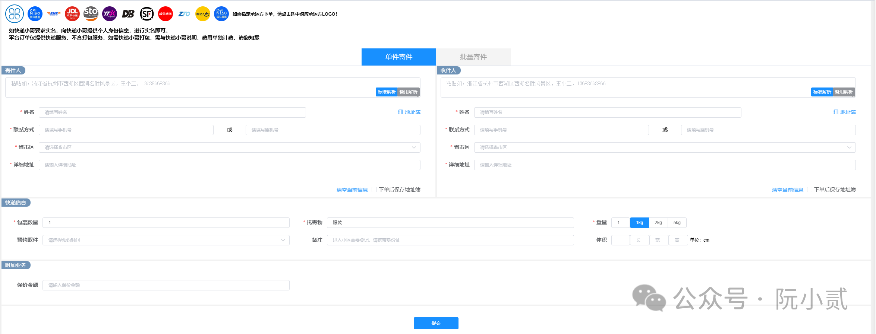Click the sender 姓名 name field
Image resolution: width=876 pixels, height=334 pixels.
point(172,112)
